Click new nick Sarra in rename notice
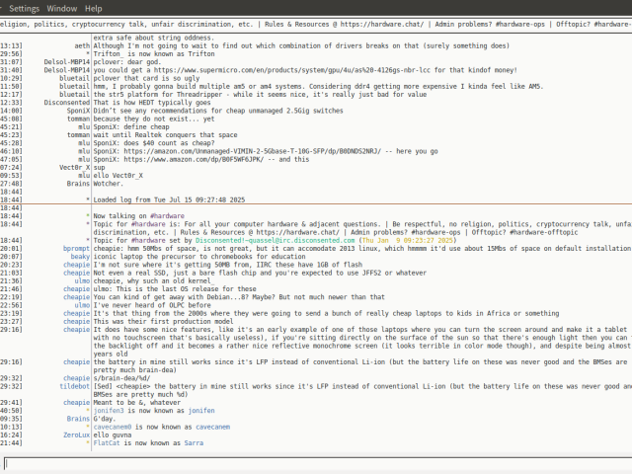Image resolution: width=632 pixels, height=474 pixels. click(194, 443)
